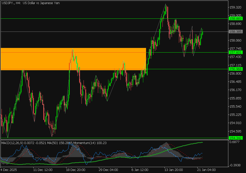
Task: Select the 156.968 level price label
Action: [235, 69]
